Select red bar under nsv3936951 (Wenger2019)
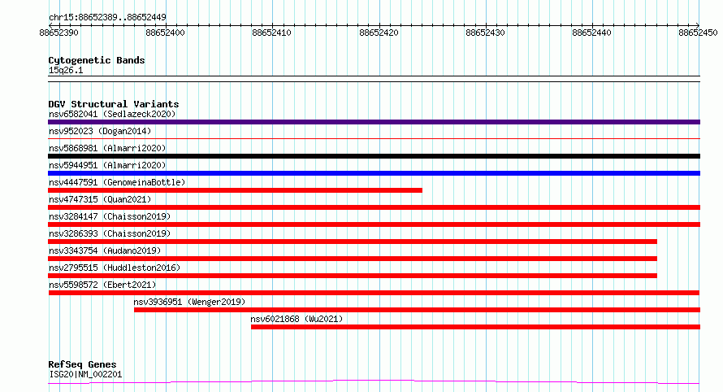Image resolution: width=723 pixels, height=392 pixels. [418, 310]
